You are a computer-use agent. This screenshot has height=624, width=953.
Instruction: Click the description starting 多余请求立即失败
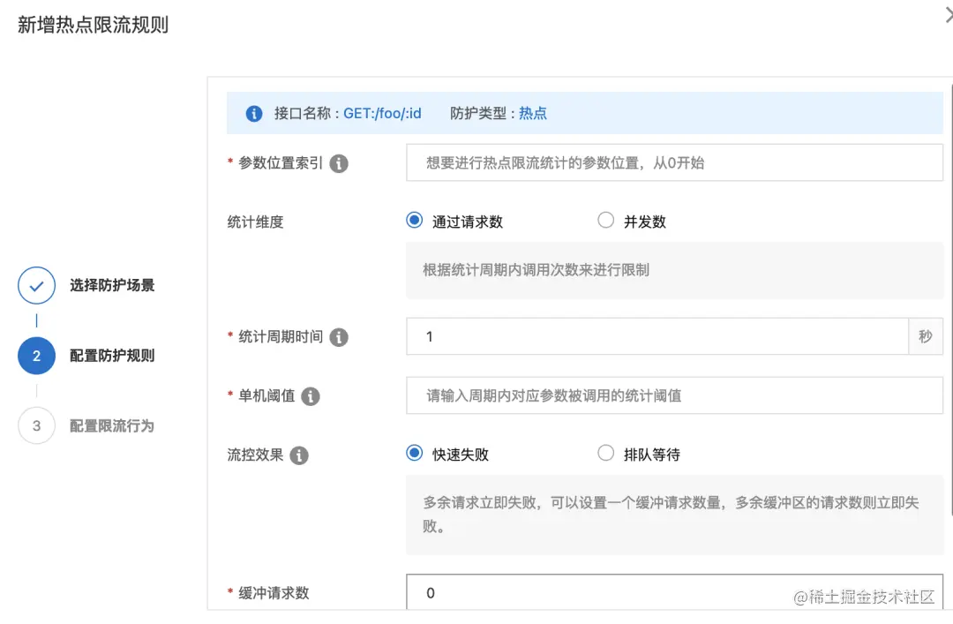(671, 515)
